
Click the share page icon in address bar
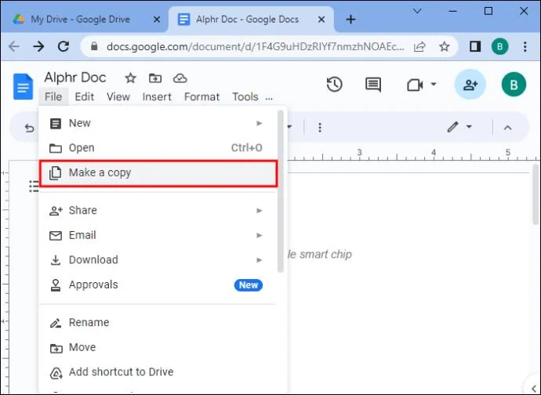[x=419, y=46]
